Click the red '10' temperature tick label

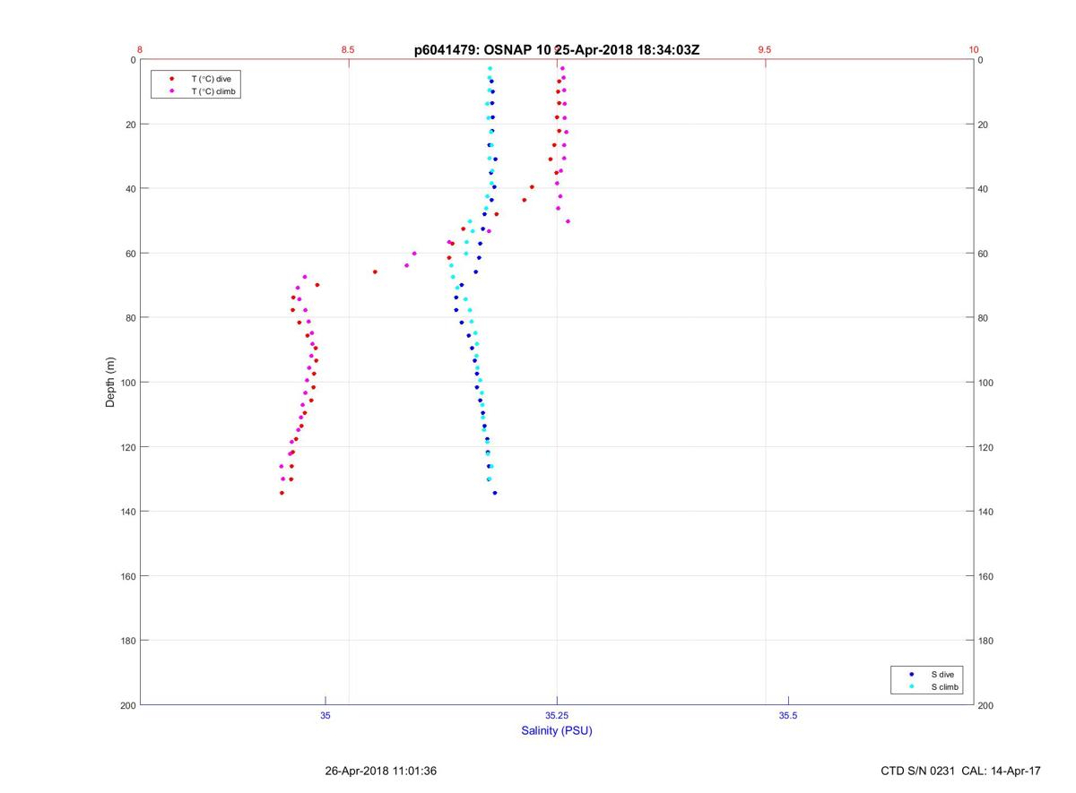pyautogui.click(x=974, y=50)
